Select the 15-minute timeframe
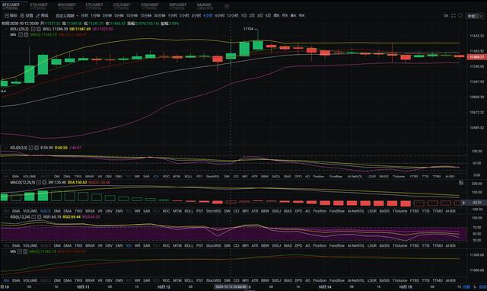The width and height of the screenshot is (487, 291). click(x=145, y=15)
